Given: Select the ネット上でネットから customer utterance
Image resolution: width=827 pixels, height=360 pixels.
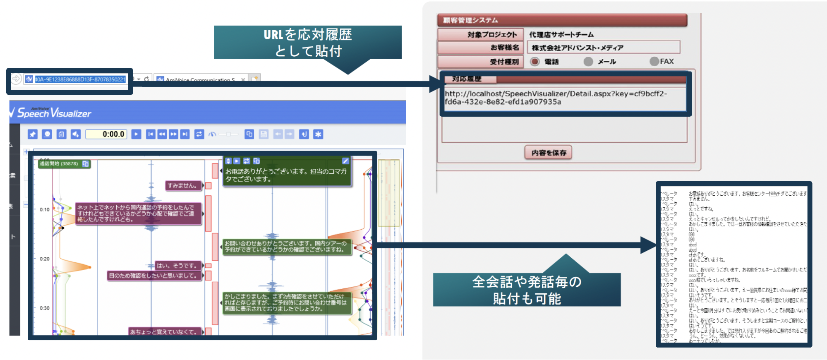Looking at the screenshot, I should tap(138, 214).
